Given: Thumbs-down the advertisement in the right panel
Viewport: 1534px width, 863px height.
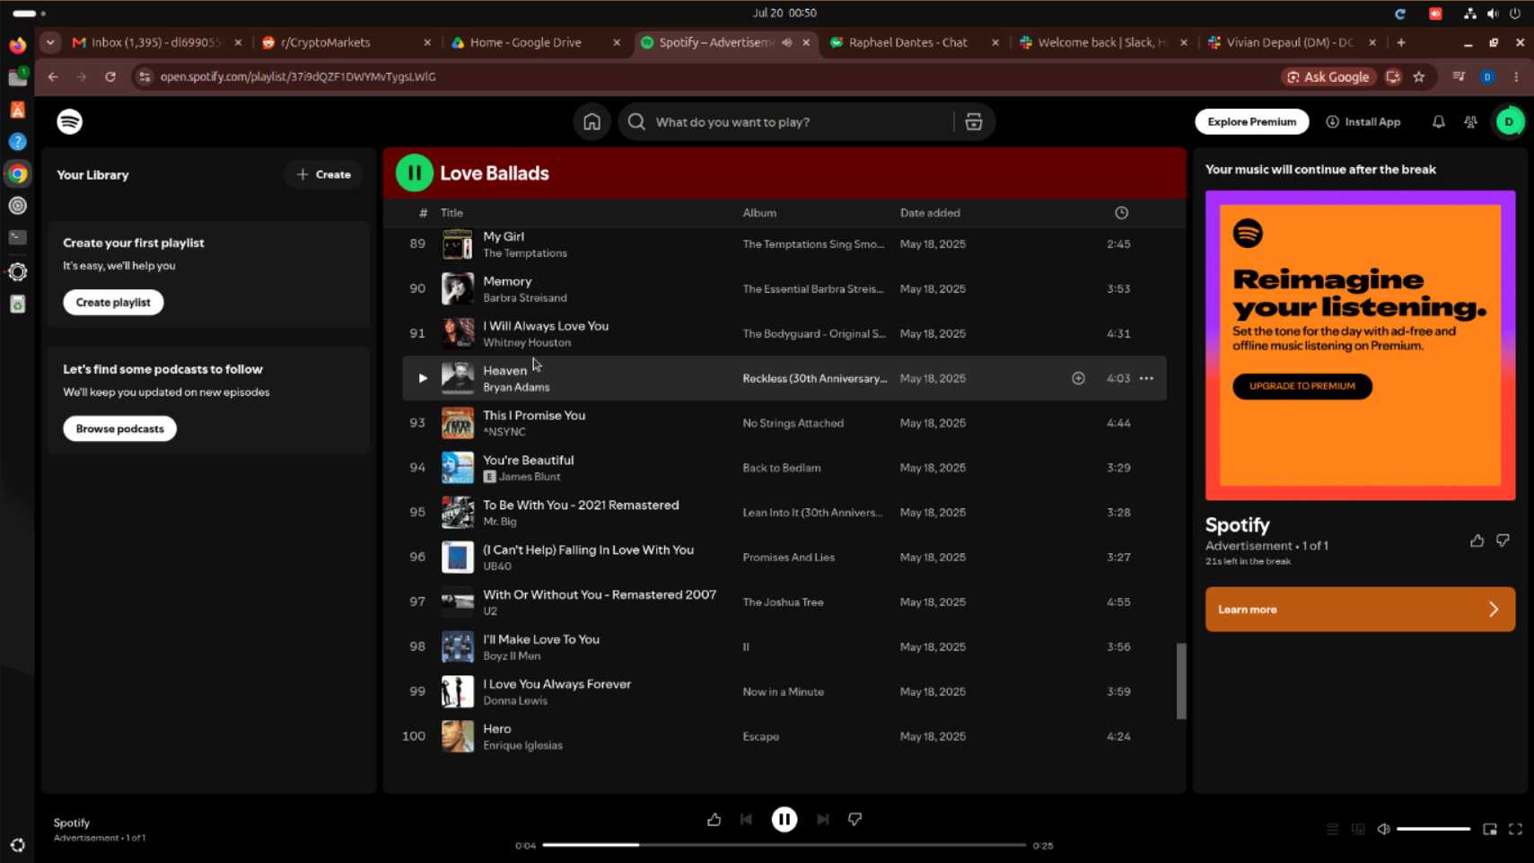Looking at the screenshot, I should click(x=1503, y=541).
